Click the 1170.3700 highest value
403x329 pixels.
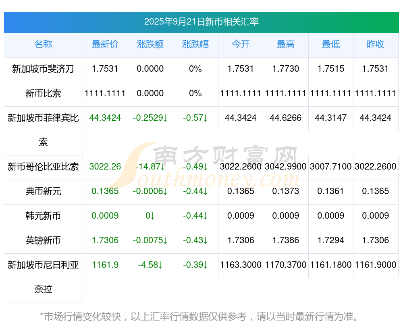(286, 265)
